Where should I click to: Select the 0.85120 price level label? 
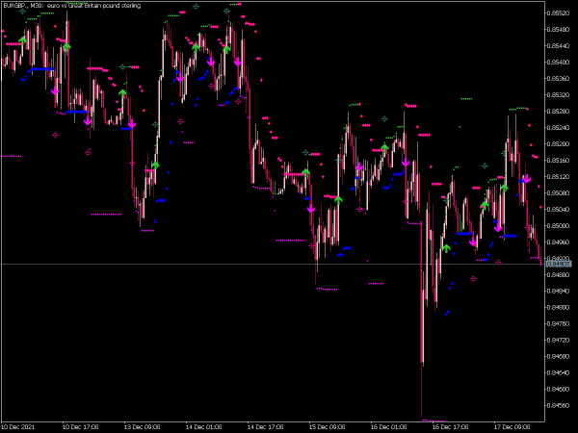tap(558, 176)
